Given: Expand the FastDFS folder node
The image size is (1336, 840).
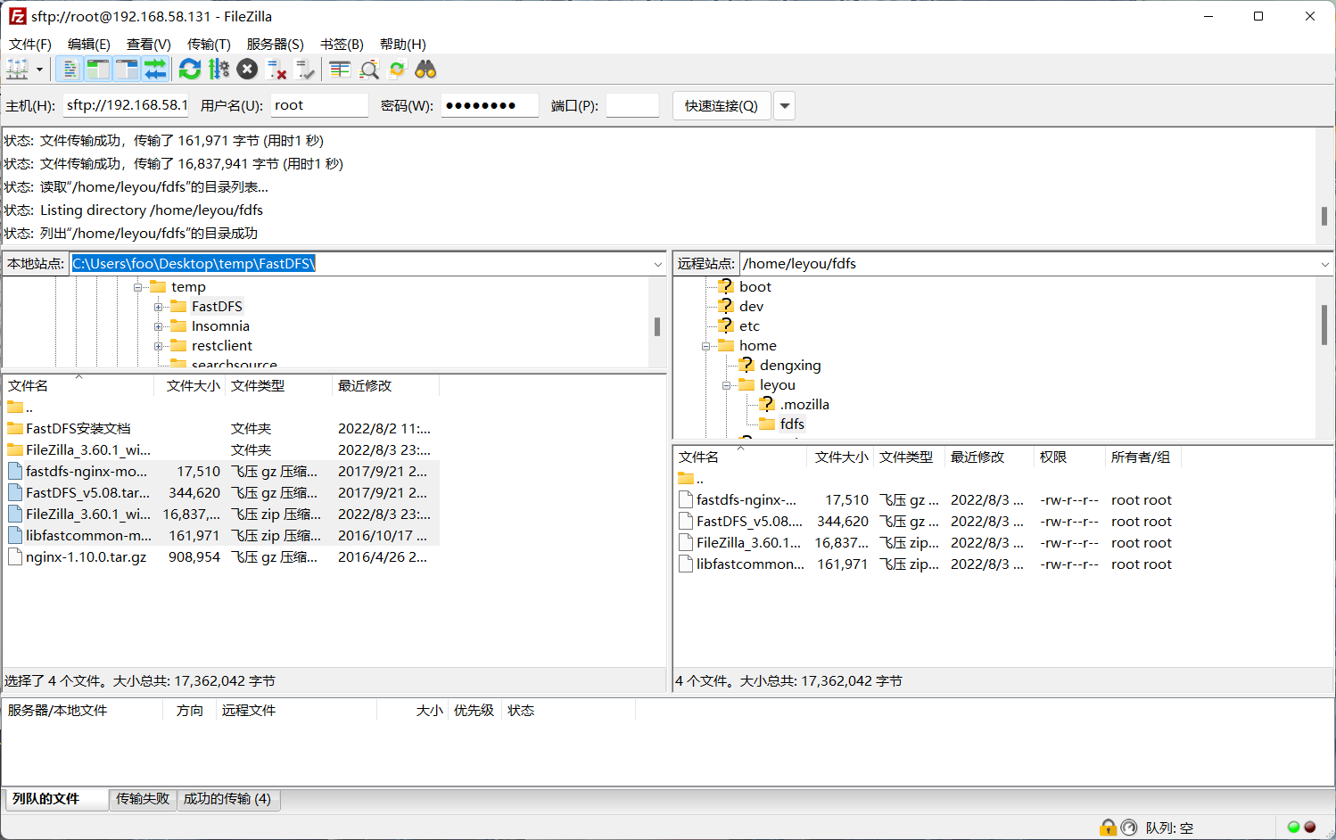Looking at the screenshot, I should (x=158, y=307).
